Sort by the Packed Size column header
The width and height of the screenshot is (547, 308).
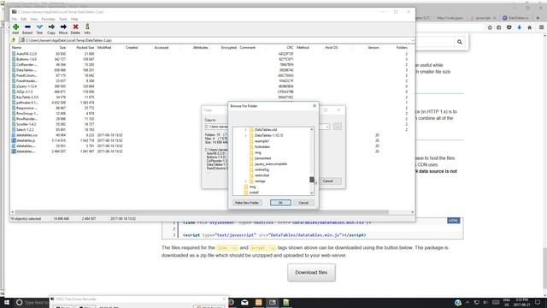[85, 48]
